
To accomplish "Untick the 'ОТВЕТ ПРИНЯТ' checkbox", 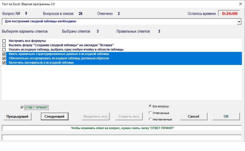I will click(x=22, y=108).
